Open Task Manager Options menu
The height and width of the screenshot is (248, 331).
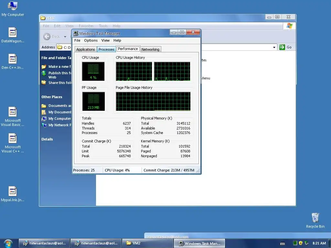point(91,40)
